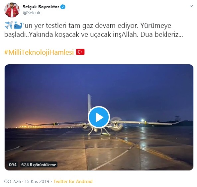This screenshot has height=187, width=197.
Task: Click the whale emoji in the tweet
Action: tap(18, 25)
